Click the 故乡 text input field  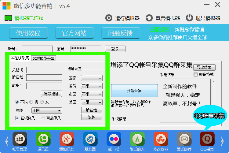tap(44, 86)
